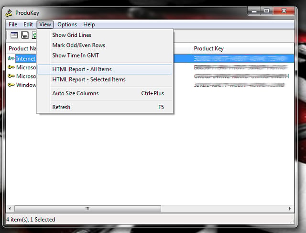
Task: Click the key icon of Window row
Action: point(11,85)
